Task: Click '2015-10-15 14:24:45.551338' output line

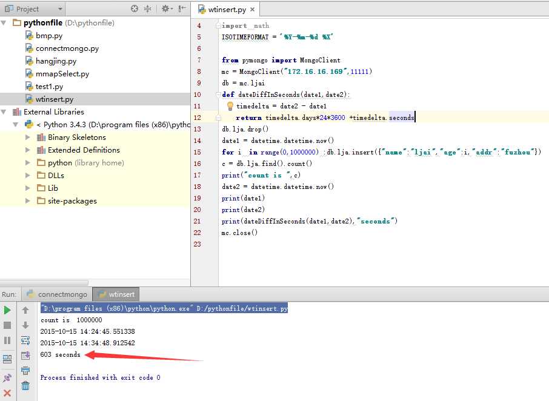Action: pyautogui.click(x=87, y=331)
